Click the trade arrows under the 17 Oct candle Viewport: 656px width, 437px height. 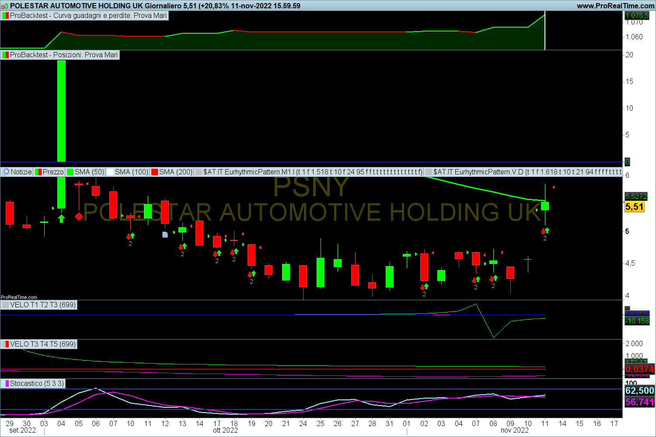217,254
